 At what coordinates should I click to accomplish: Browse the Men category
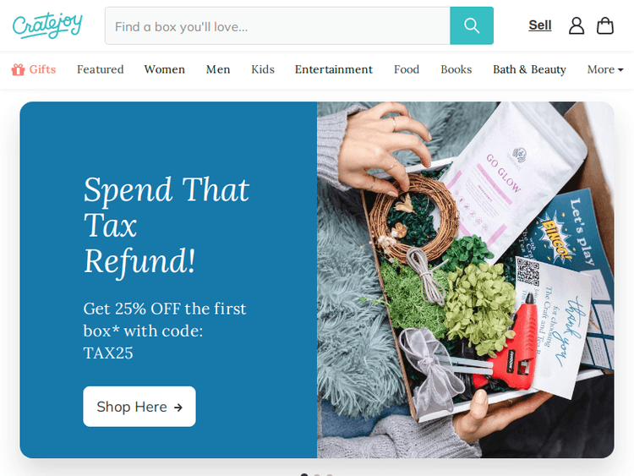coord(218,69)
